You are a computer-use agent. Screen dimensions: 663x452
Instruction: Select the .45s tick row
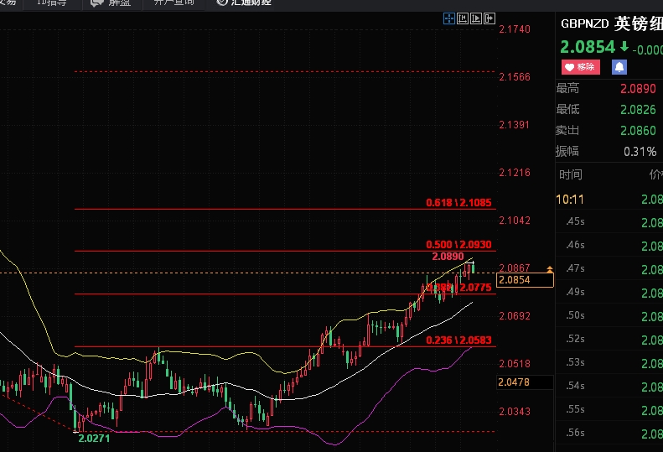point(609,221)
